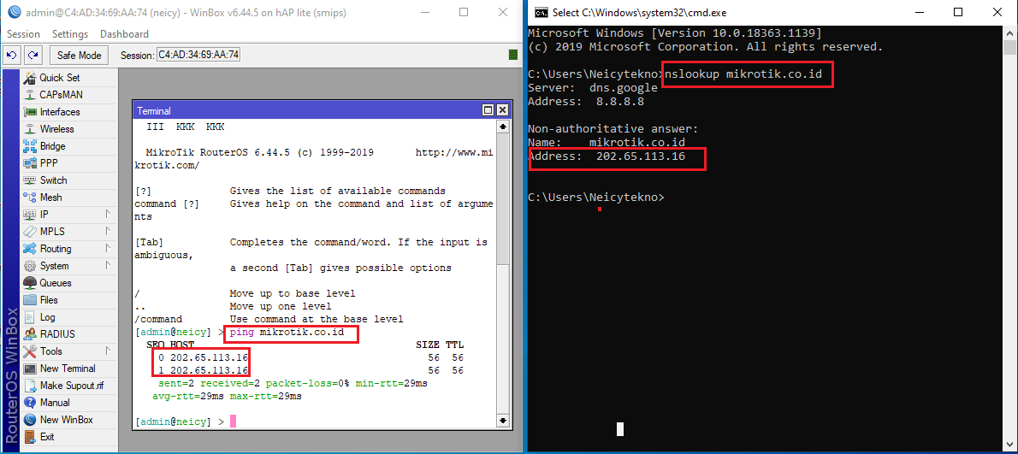Click ping reply row 0 202.65.113.16
This screenshot has width=1018, height=454.
[x=203, y=357]
